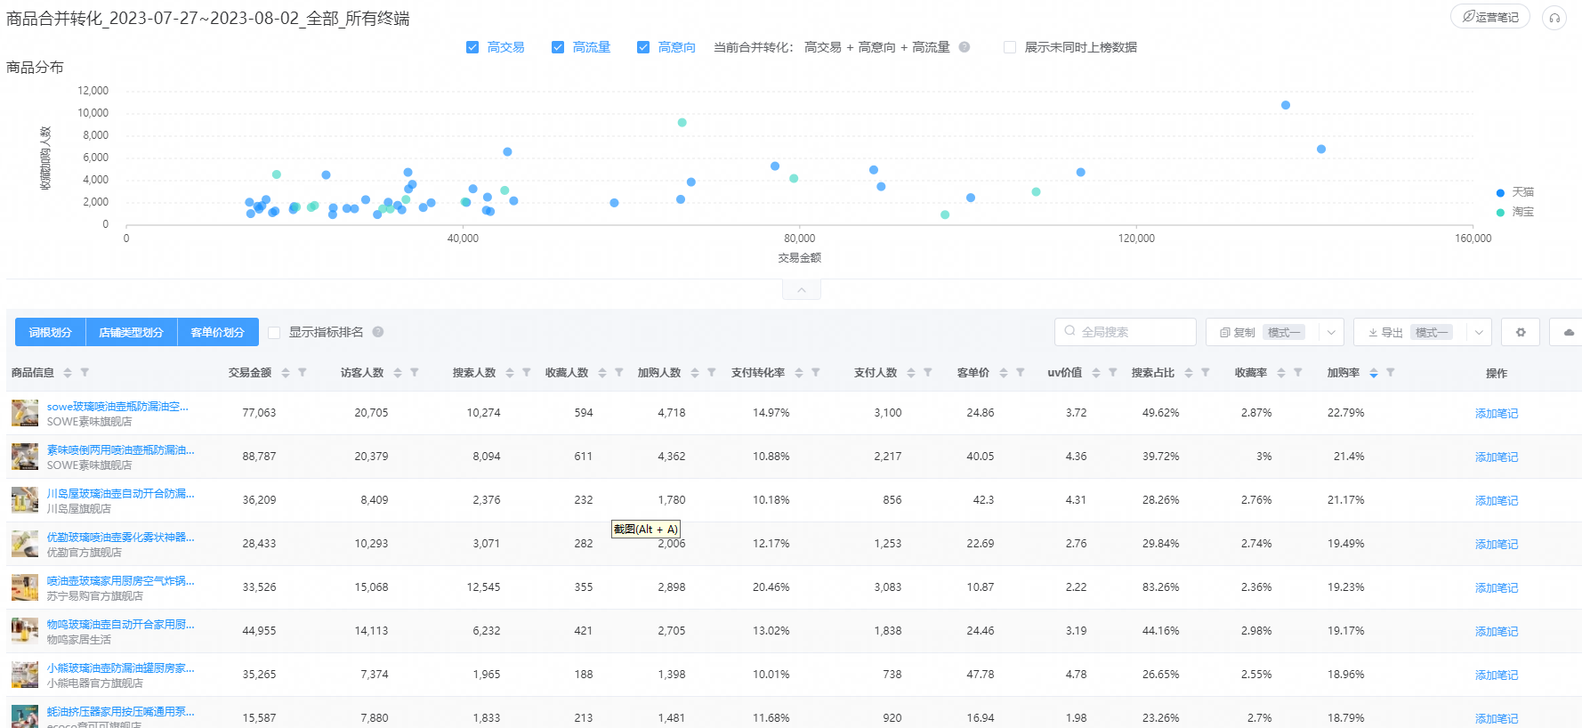Filter the 交易金额 column
This screenshot has height=728, width=1582.
[x=303, y=373]
